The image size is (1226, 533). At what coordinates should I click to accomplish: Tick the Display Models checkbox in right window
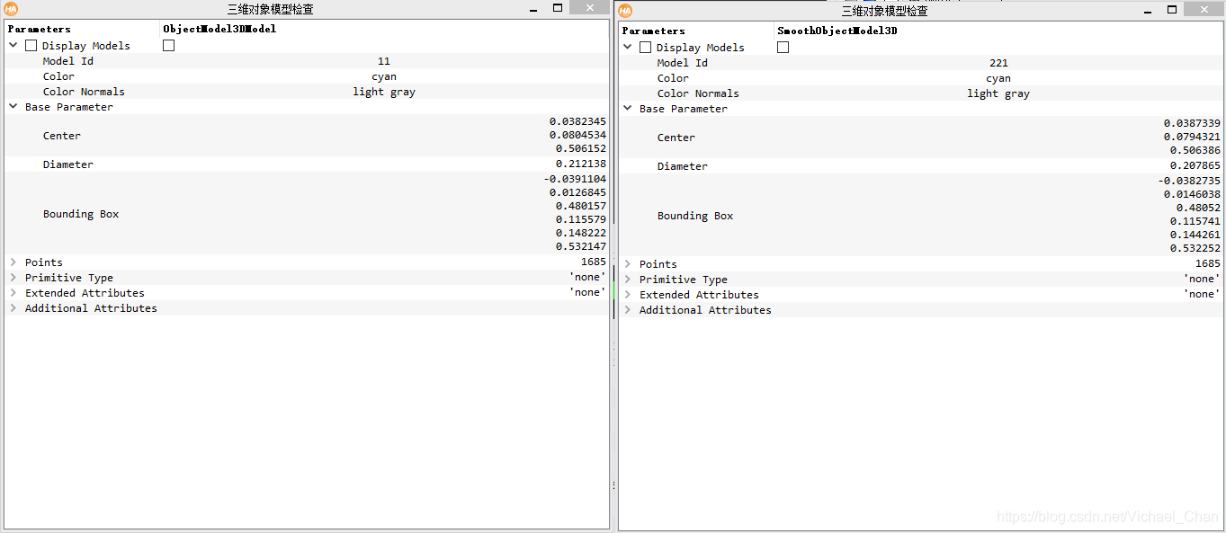(645, 47)
